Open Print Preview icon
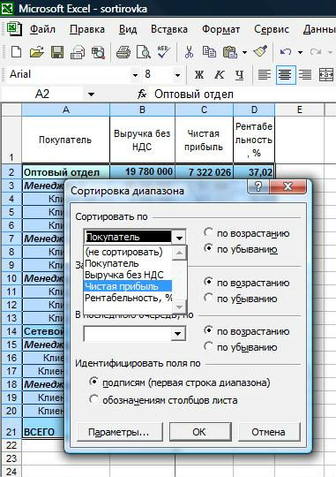336x477 pixels. [x=143, y=52]
